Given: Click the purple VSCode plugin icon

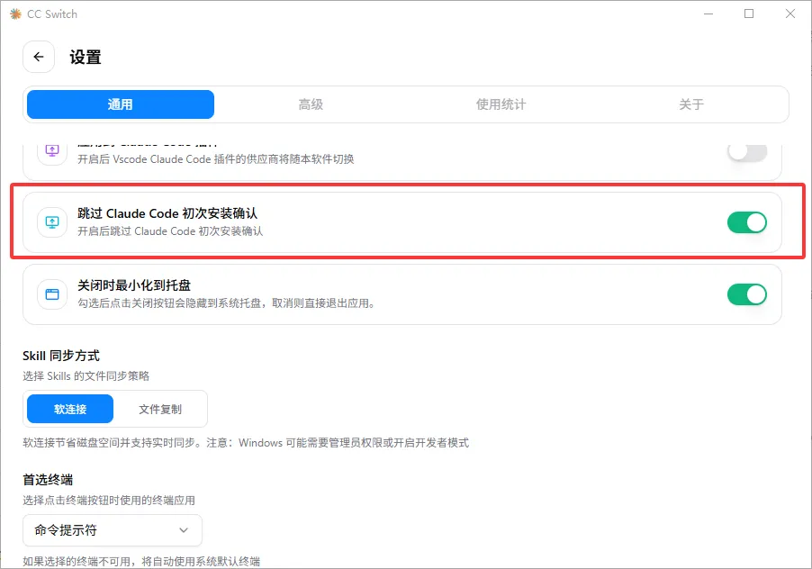Looking at the screenshot, I should [51, 149].
